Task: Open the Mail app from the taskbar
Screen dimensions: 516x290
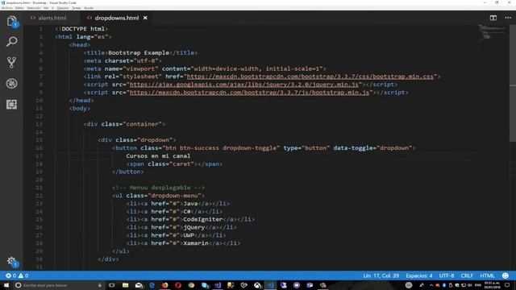Action: point(139,285)
